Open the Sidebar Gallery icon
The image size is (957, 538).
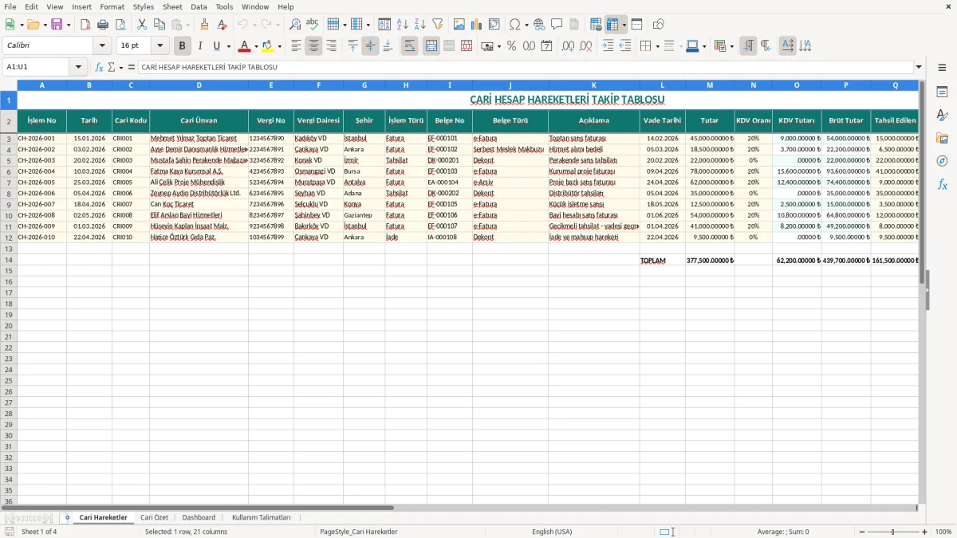(x=942, y=138)
